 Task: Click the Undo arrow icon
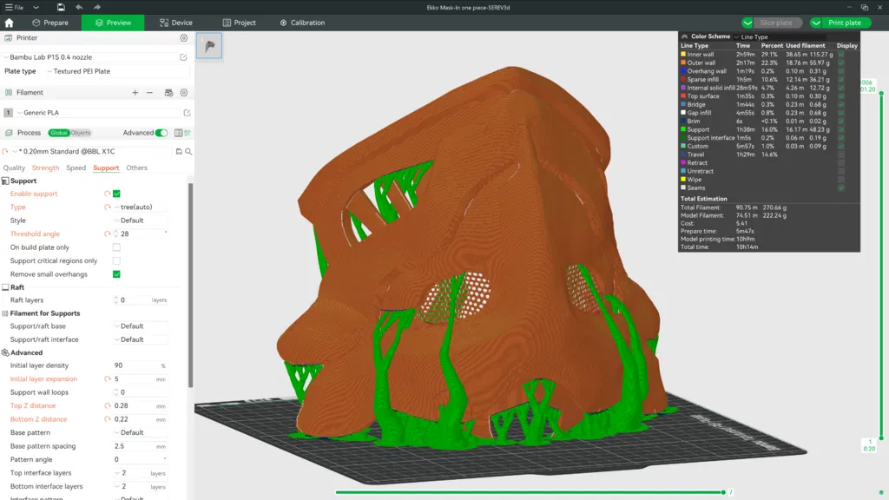[79, 7]
